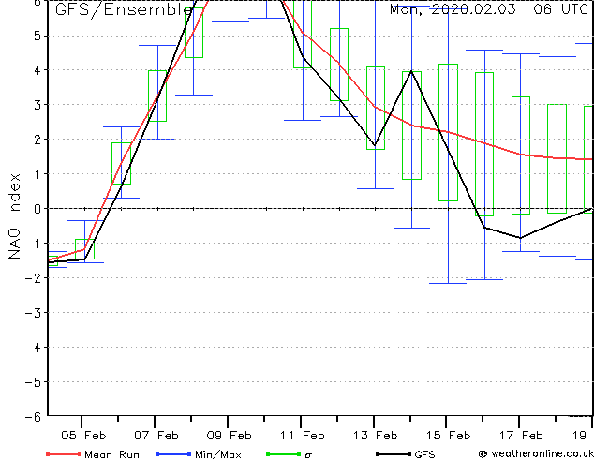594x459 pixels.
Task: Select the 15 Feb date label
Action: point(449,436)
